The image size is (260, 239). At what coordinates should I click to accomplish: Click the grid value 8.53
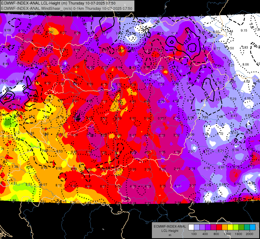pyautogui.click(x=59, y=151)
